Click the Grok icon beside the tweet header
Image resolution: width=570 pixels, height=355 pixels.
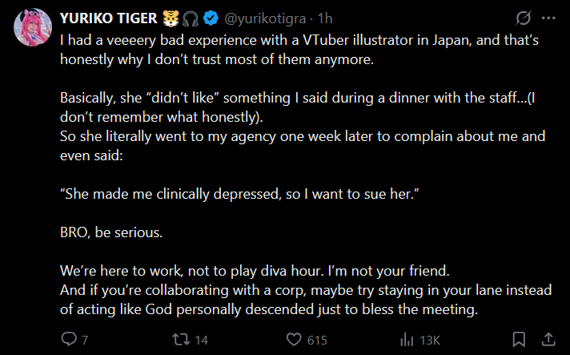[524, 17]
